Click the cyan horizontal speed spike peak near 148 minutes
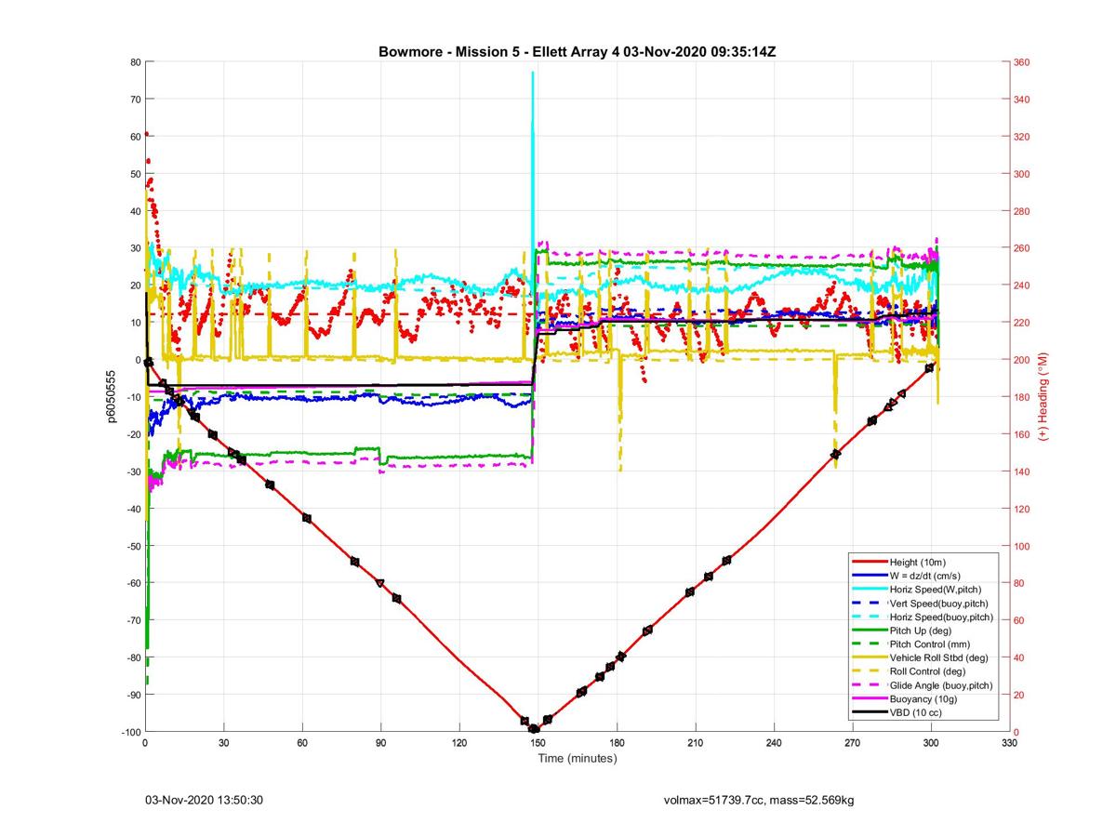This screenshot has width=1116, height=823. click(533, 73)
